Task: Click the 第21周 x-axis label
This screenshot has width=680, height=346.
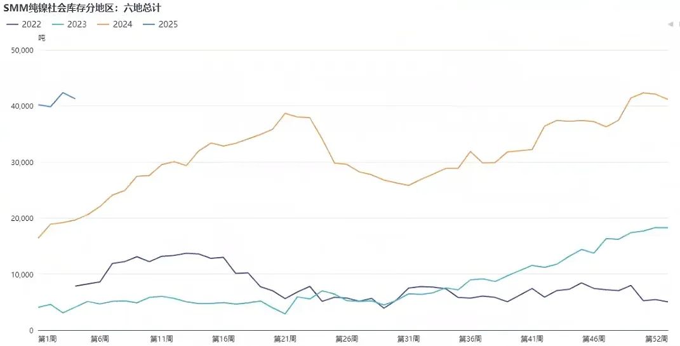Action: coord(285,339)
